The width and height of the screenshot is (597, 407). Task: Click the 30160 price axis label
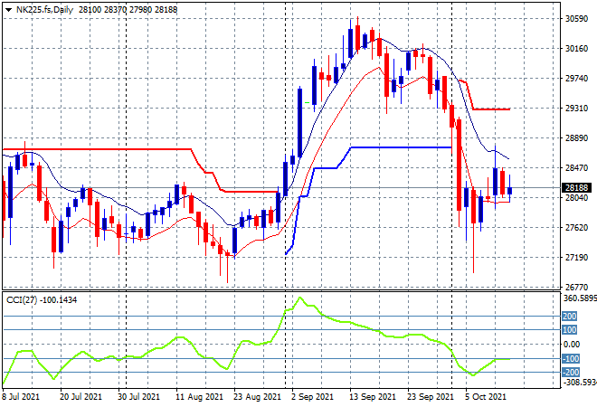point(576,48)
